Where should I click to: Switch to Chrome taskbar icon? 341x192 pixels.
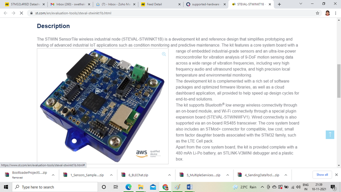[x=165, y=187]
